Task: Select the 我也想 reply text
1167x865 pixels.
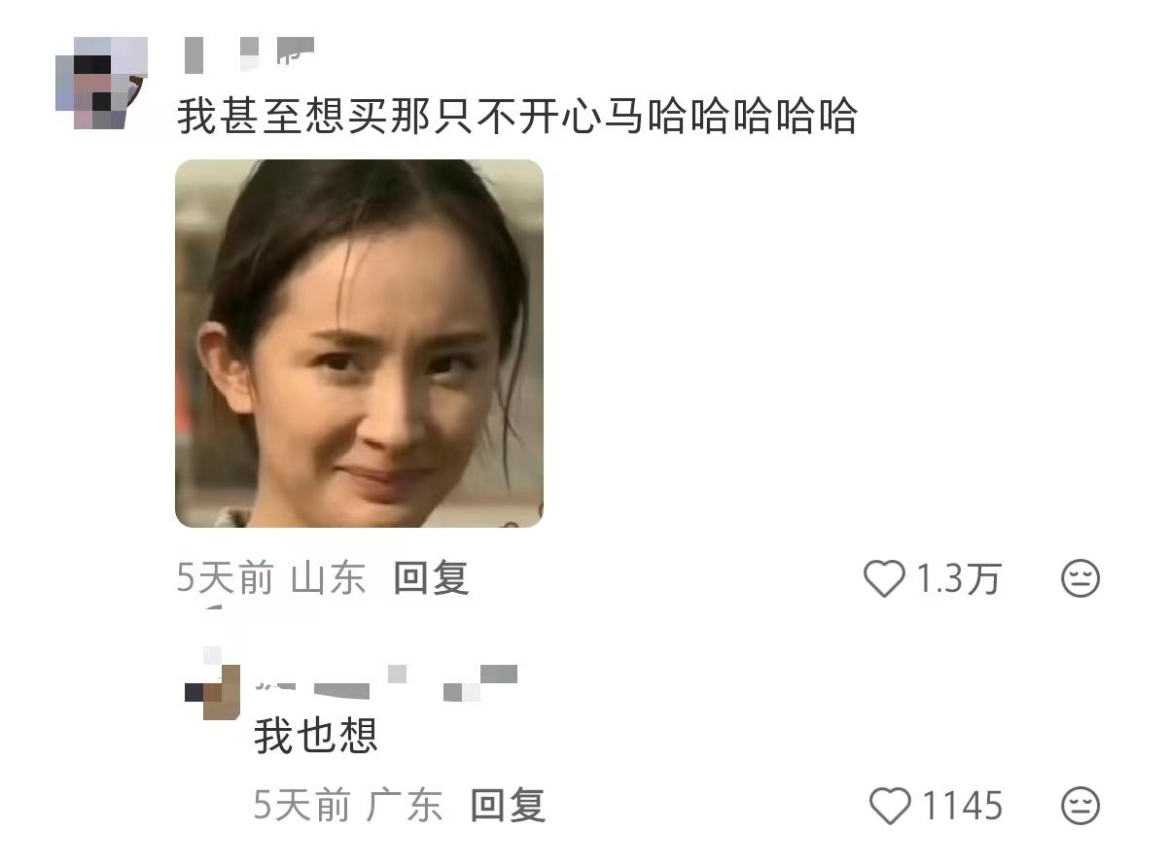Action: click(x=316, y=736)
